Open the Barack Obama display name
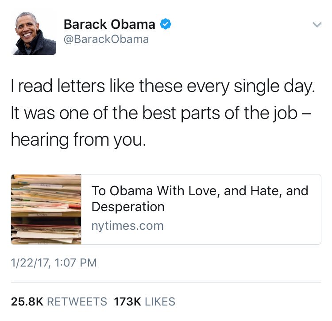 coord(109,24)
